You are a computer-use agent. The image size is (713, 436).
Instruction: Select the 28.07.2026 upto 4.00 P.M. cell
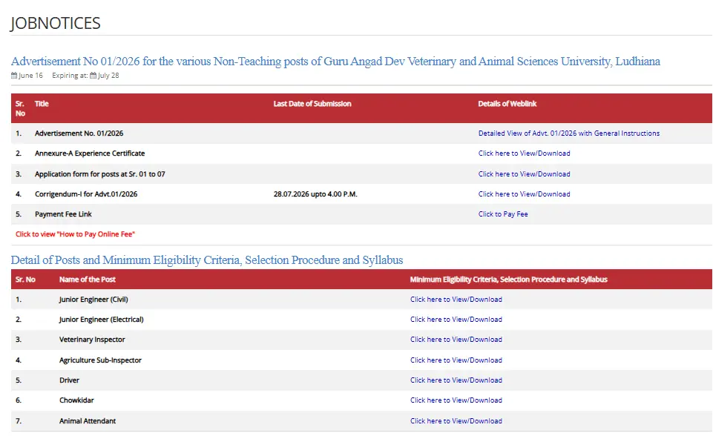click(315, 194)
